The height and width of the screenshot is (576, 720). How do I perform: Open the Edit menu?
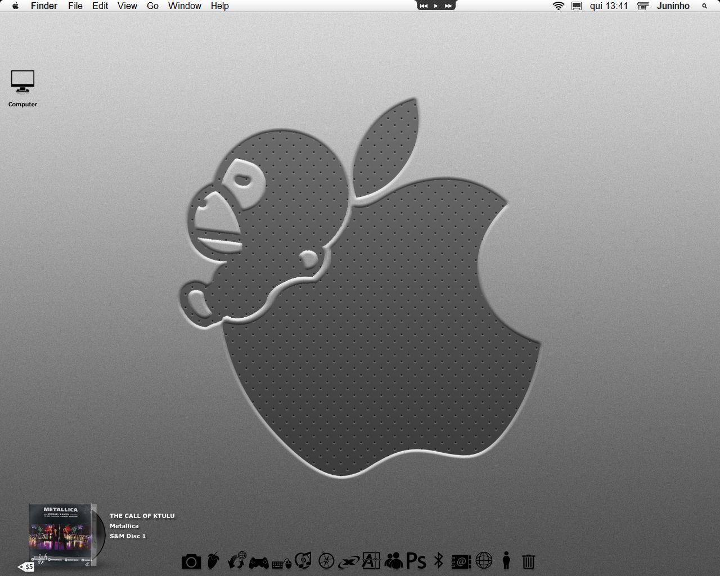click(100, 6)
